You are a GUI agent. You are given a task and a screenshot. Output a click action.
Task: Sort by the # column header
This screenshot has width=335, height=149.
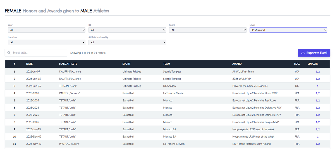pos(15,64)
